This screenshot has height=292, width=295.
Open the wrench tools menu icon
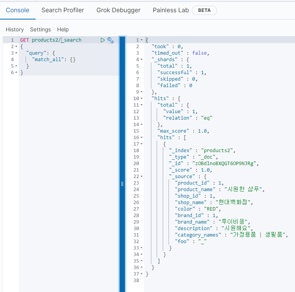click(x=110, y=40)
